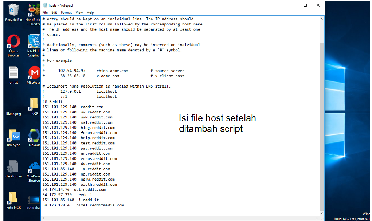Image resolution: width=372 pixels, height=221 pixels.
Task: Open the Help menu
Action: pos(90,12)
